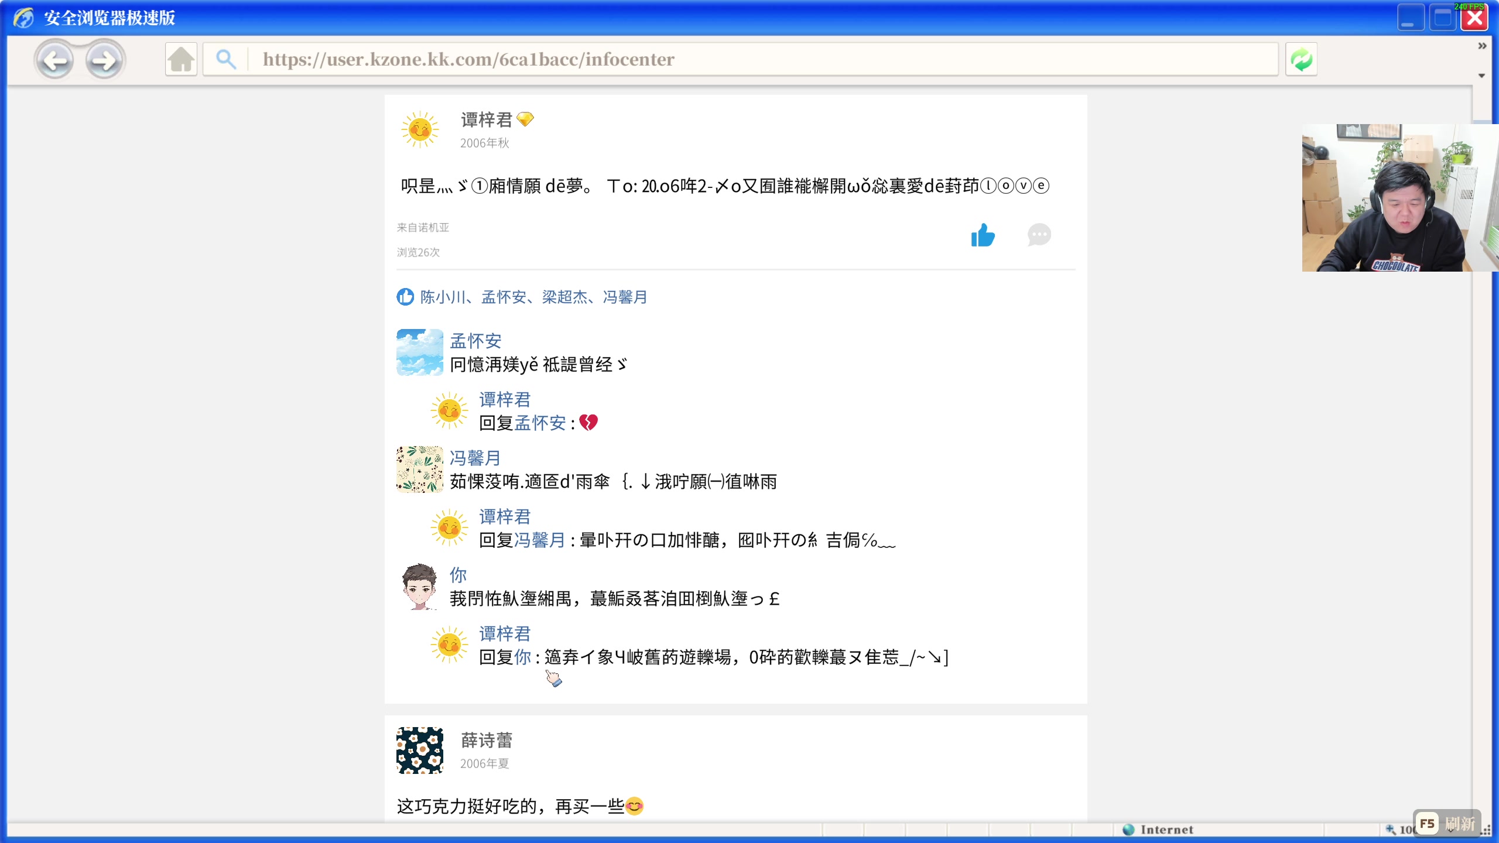
Task: Open 陈小川 in the likes list
Action: point(442,297)
